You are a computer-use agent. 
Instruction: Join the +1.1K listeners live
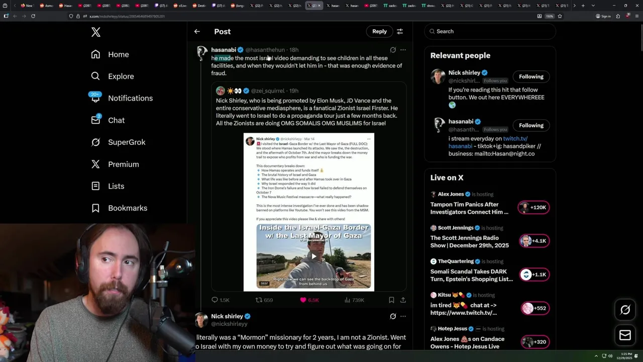click(x=533, y=275)
